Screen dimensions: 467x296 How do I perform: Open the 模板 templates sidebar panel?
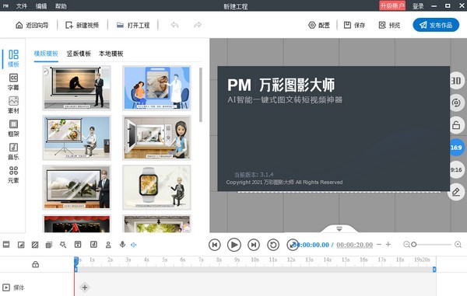pyautogui.click(x=13, y=58)
